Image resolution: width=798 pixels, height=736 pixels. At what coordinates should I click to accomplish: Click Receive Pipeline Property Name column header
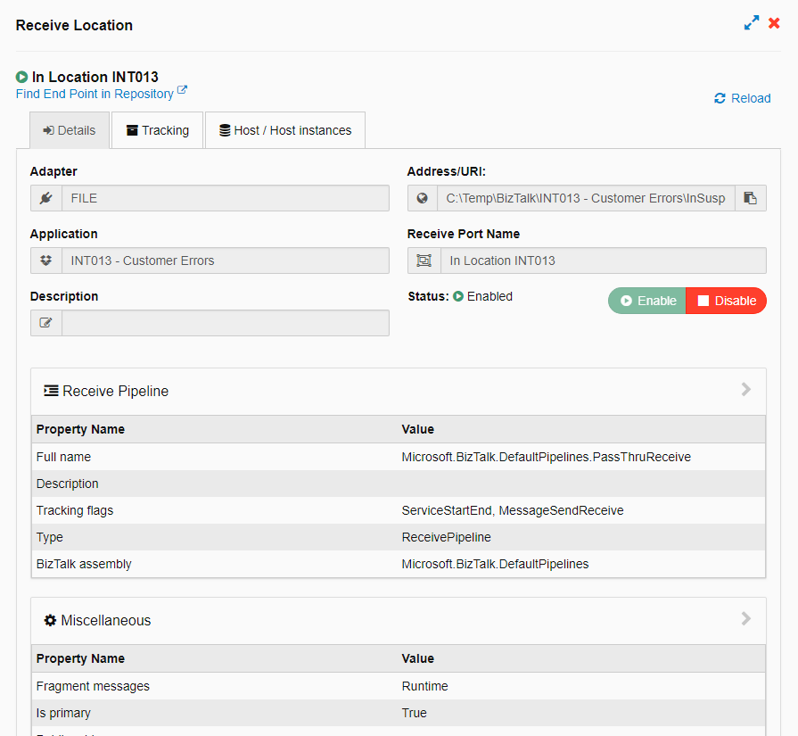pyautogui.click(x=80, y=429)
